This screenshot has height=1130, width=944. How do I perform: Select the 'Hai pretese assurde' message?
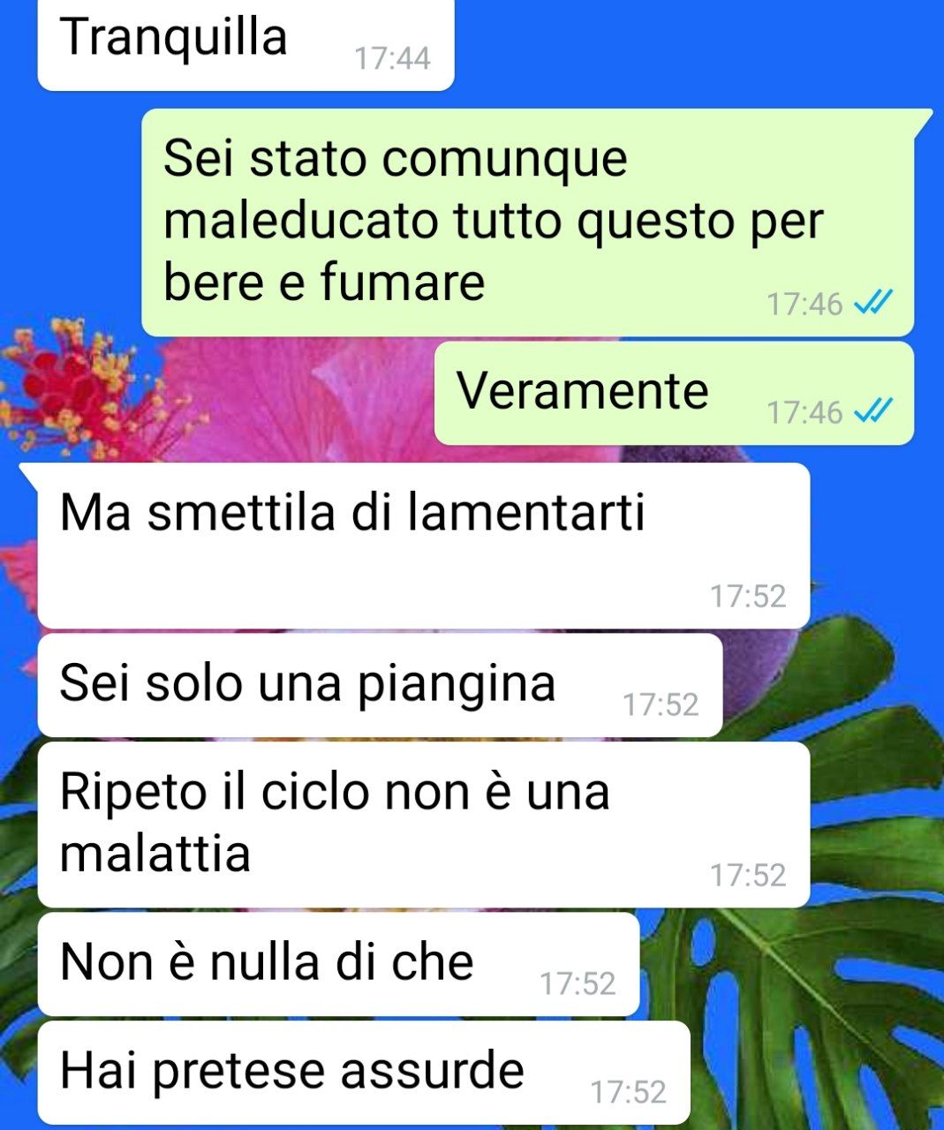[364, 1073]
